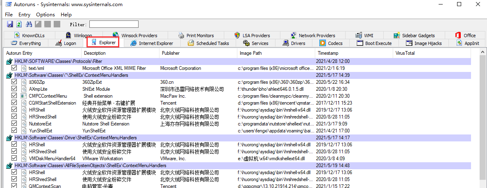Open the Print Monitors printer tab

[196, 35]
